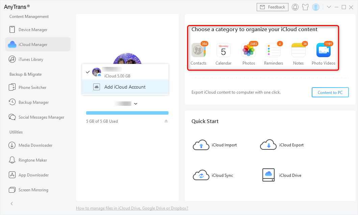Click the Feedback button
This screenshot has height=215, width=358.
272,7
